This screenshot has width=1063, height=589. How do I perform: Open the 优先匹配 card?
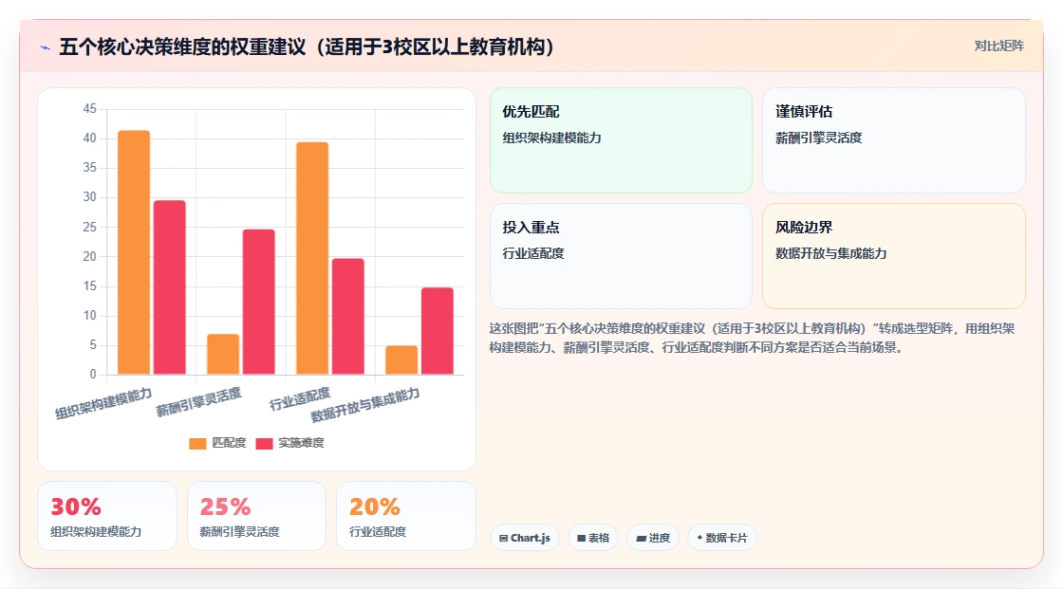[x=621, y=140]
